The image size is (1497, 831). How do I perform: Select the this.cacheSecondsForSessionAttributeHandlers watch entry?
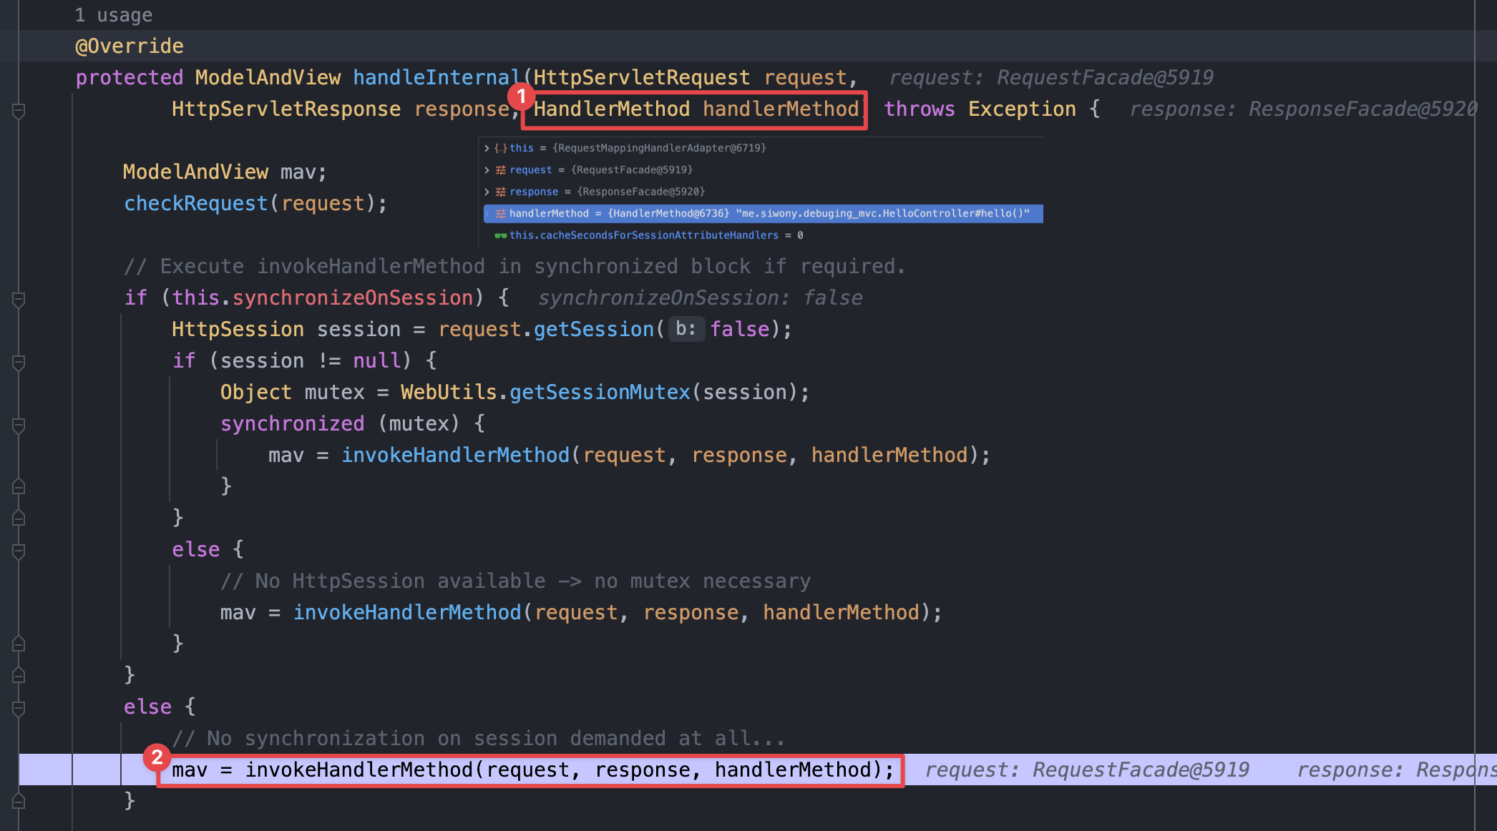click(644, 235)
